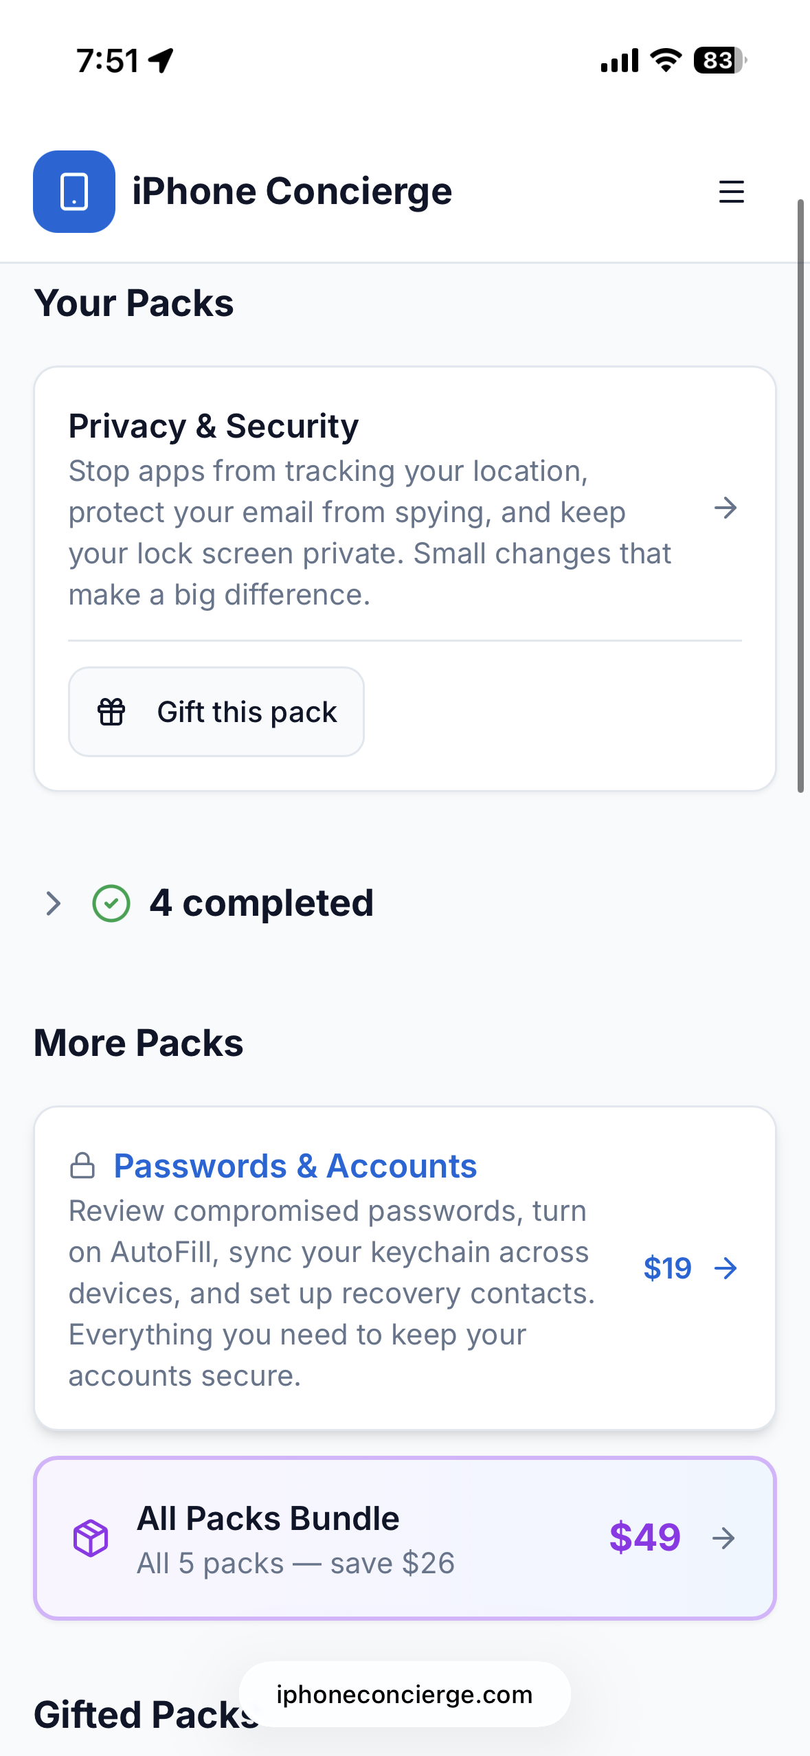Tap the iPhone Concierge logo icon
Screen dimensions: 810x1756
[x=74, y=192]
